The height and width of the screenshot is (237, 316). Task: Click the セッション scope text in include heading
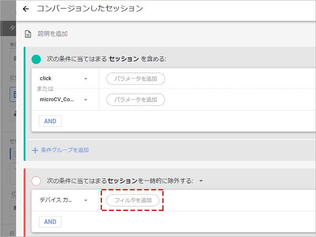(x=124, y=59)
